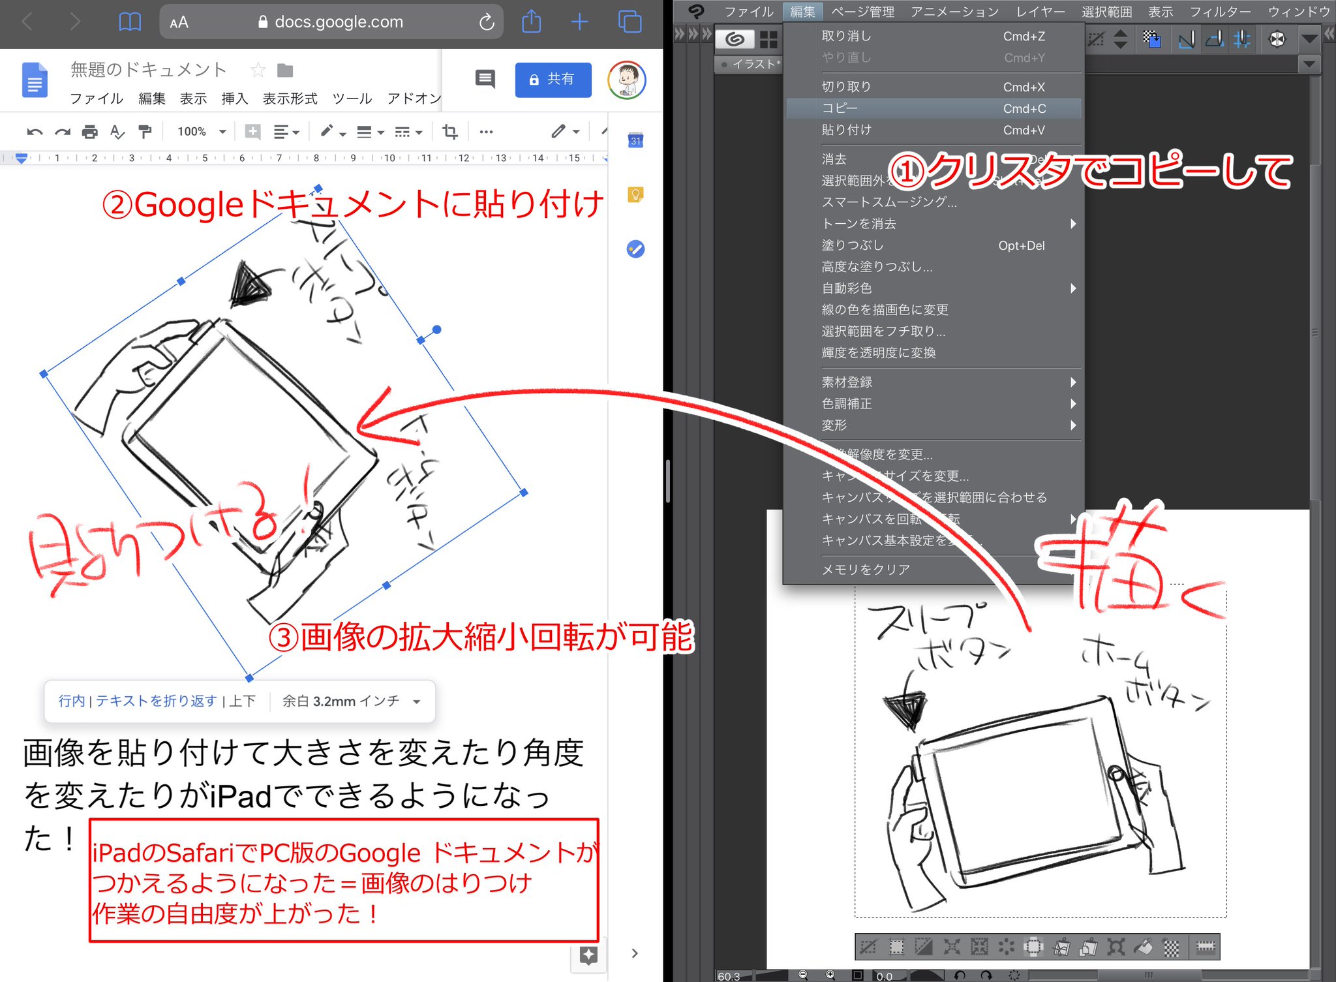Select the paint format roller icon

click(145, 132)
